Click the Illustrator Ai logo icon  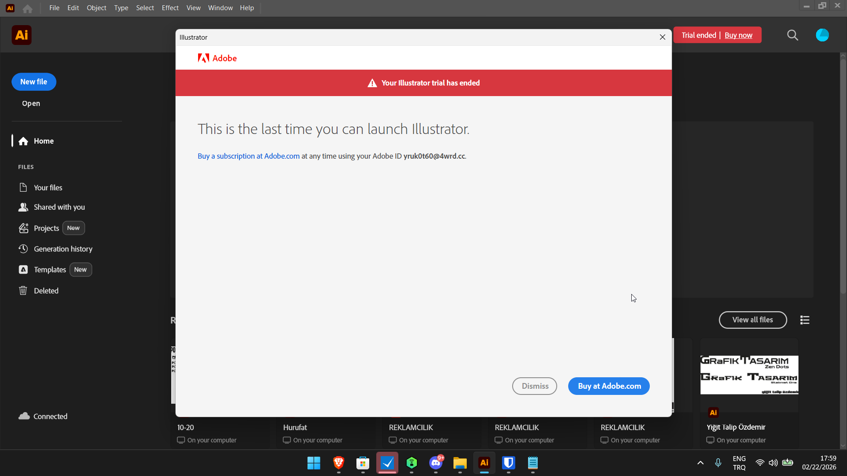[22, 35]
